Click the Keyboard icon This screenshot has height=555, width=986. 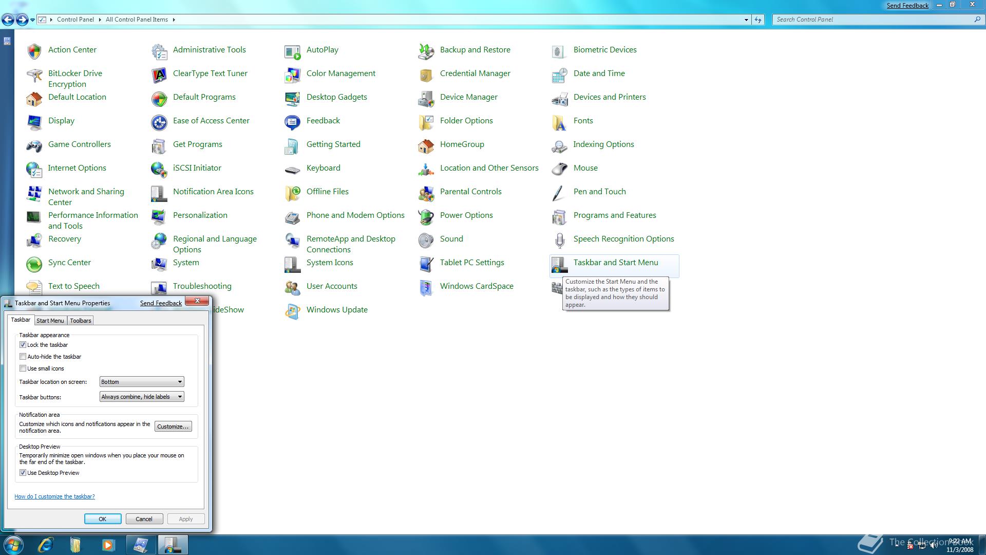coord(293,170)
